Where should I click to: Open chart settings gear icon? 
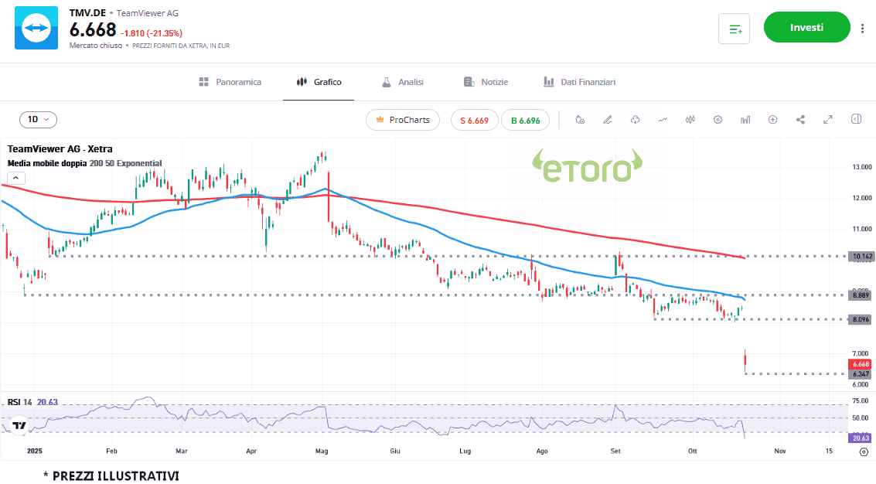tap(718, 120)
